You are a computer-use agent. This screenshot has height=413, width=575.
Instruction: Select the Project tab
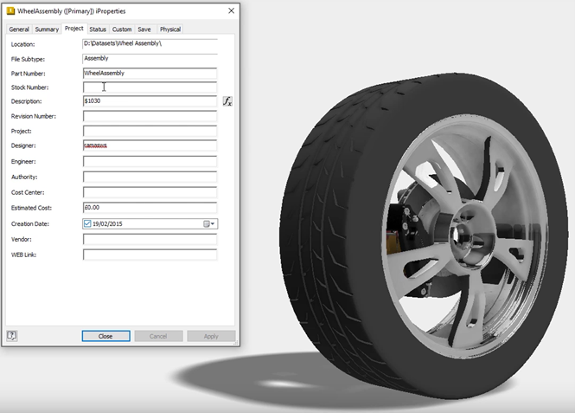pos(74,29)
